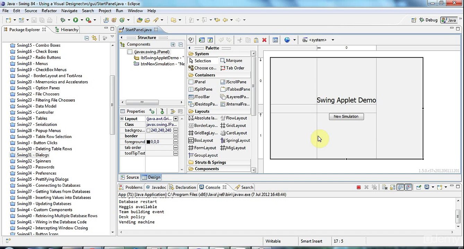The image size is (464, 249).
Task: Run the application with the green Run icon
Action: [x=75, y=20]
